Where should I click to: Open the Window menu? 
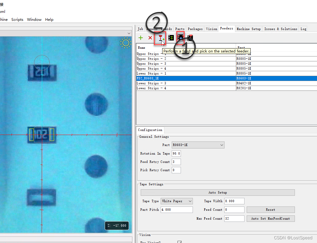point(34,20)
